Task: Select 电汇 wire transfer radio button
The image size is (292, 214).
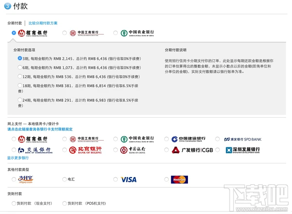Action: pyautogui.click(x=64, y=179)
